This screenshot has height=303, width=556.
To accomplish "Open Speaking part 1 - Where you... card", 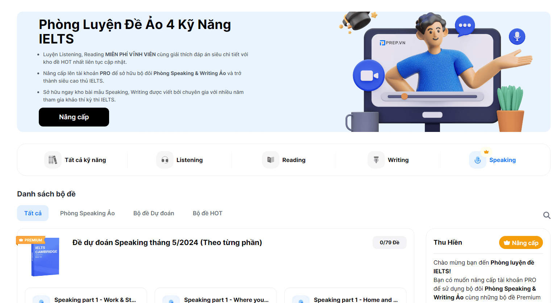I will tap(216, 296).
